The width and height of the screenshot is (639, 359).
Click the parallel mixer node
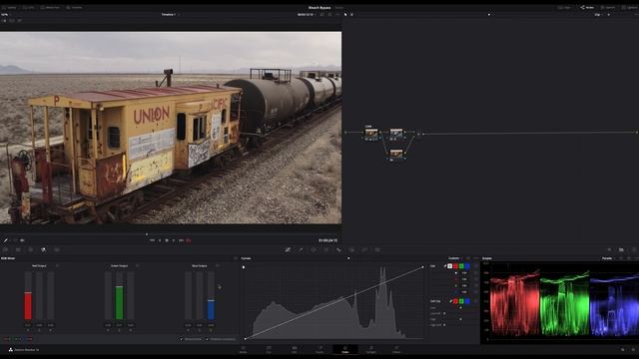[x=418, y=134]
